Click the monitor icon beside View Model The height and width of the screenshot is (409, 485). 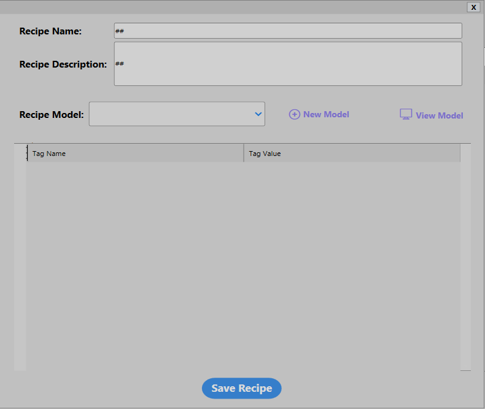point(406,115)
